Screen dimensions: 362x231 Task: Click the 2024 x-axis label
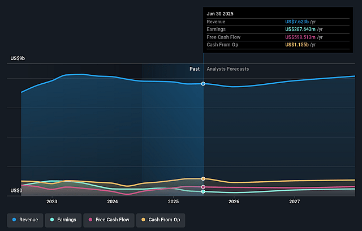point(113,202)
